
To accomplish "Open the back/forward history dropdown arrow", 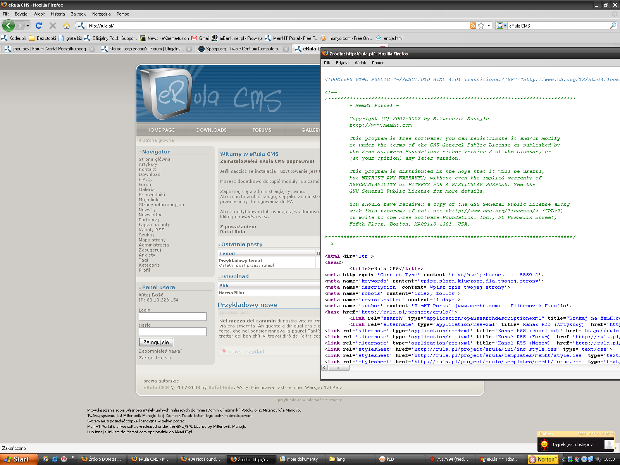I will click(28, 26).
